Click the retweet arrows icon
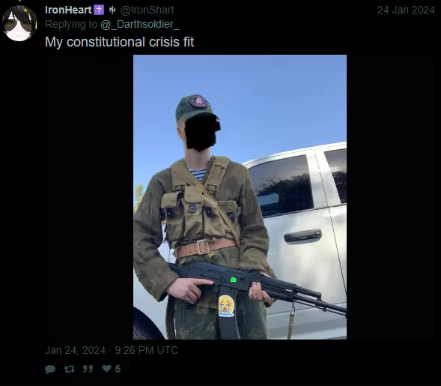This screenshot has height=386, width=441. click(69, 369)
